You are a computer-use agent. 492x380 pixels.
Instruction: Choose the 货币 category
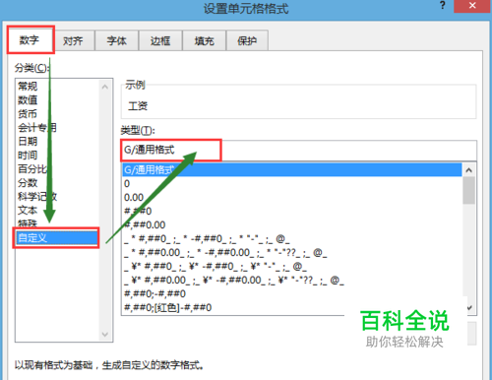coord(57,114)
